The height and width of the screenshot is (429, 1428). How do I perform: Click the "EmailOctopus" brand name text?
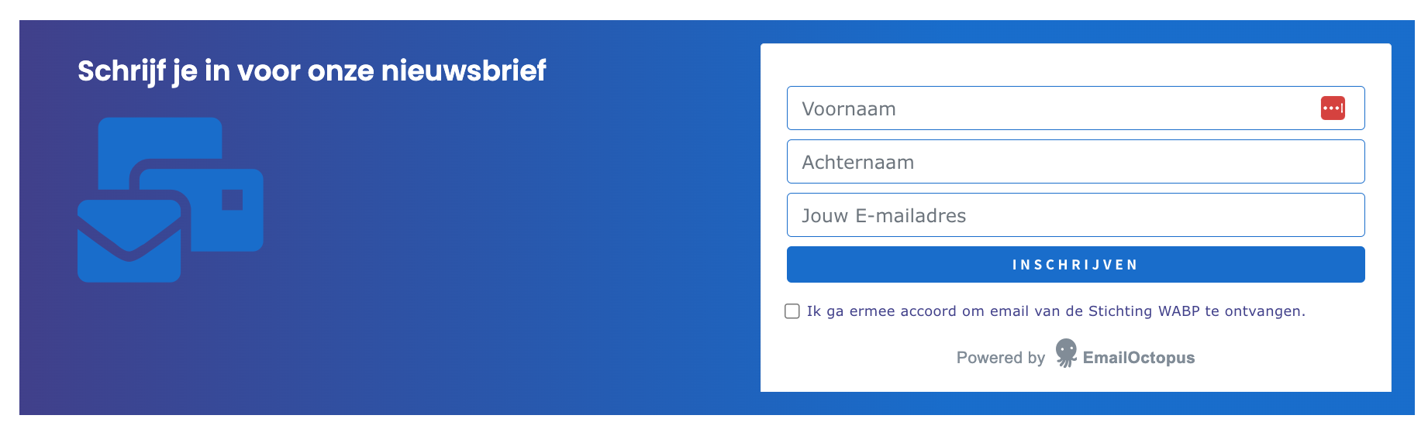[x=1138, y=358]
